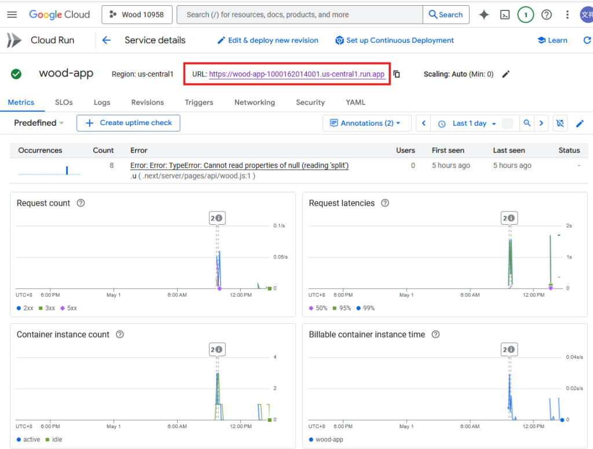Show Billable container instance time help
The height and width of the screenshot is (449, 593).
coord(435,334)
